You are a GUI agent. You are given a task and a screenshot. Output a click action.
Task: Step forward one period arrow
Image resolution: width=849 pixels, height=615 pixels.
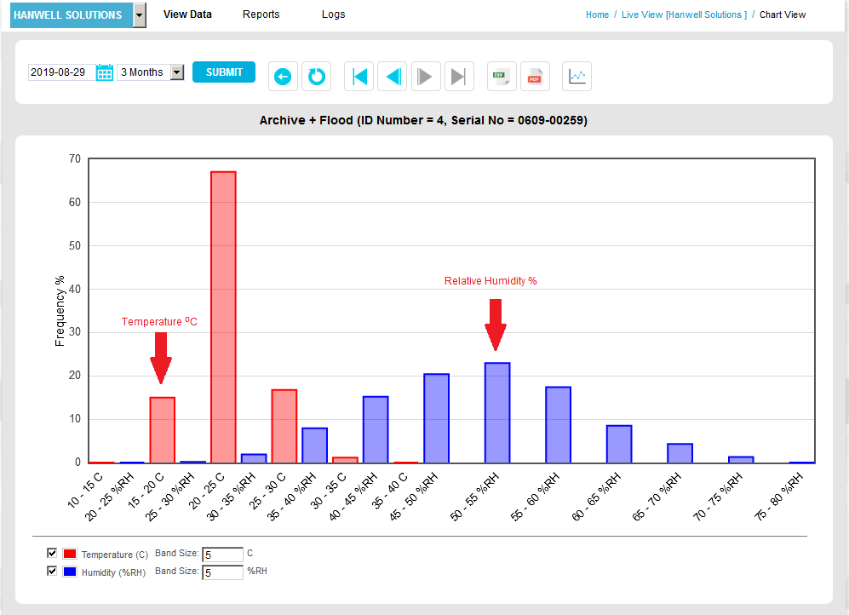click(x=426, y=77)
